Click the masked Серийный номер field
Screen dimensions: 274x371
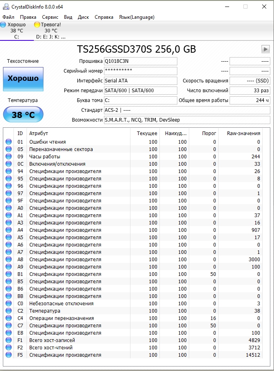point(140,71)
